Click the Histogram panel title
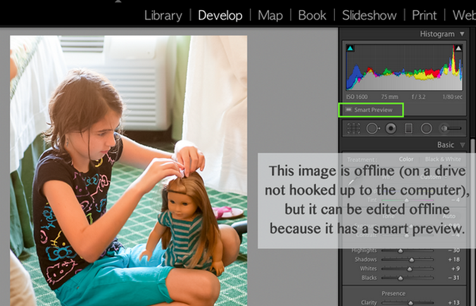The height and width of the screenshot is (306, 476). (x=437, y=34)
